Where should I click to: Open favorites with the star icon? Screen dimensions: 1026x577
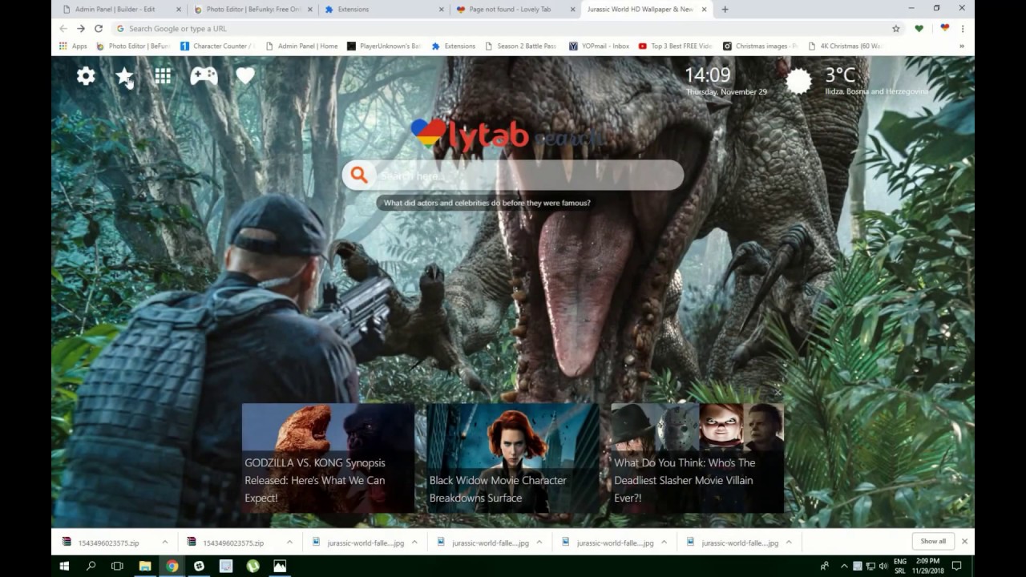tap(124, 76)
